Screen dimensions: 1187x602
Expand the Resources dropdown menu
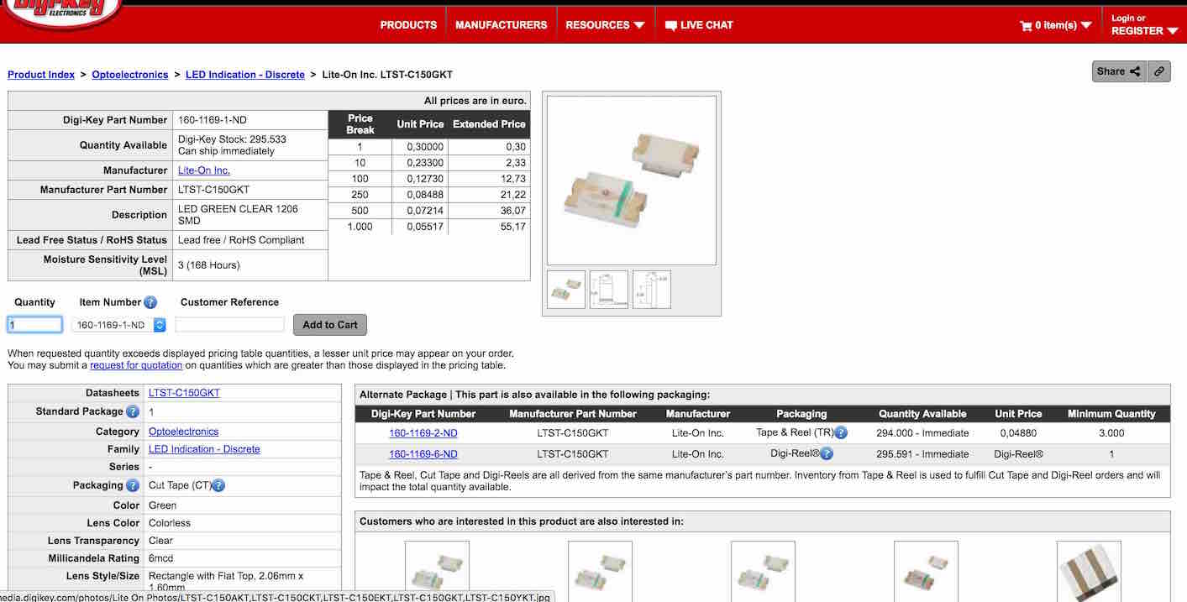(605, 25)
